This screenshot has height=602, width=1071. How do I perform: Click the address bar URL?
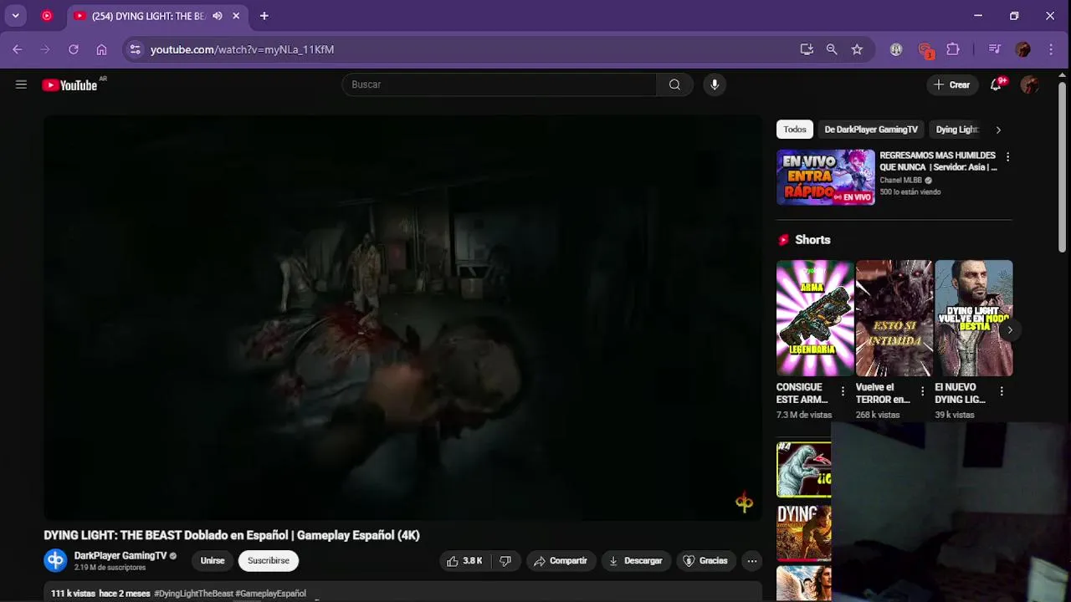[242, 49]
